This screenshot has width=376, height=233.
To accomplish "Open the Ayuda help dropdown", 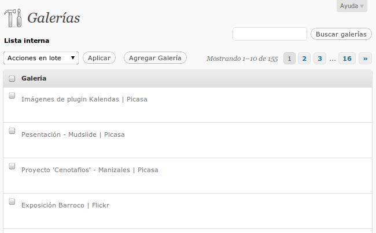I will pos(352,6).
